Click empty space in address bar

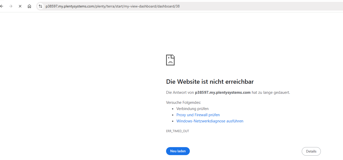point(258,6)
